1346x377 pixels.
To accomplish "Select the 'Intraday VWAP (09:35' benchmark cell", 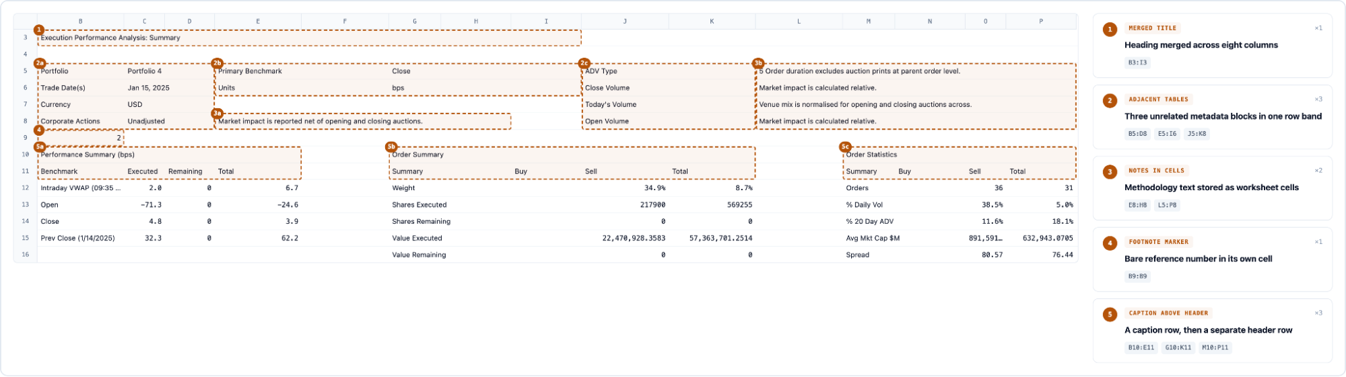I will tap(81, 188).
